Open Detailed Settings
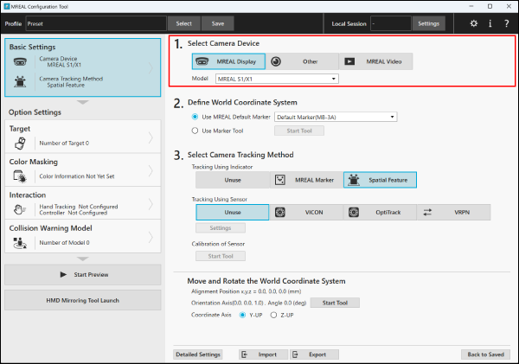Screen dimensions: 519x364 (198, 354)
